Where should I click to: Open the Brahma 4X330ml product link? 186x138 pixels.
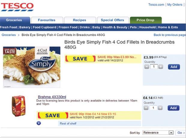coord(52,97)
